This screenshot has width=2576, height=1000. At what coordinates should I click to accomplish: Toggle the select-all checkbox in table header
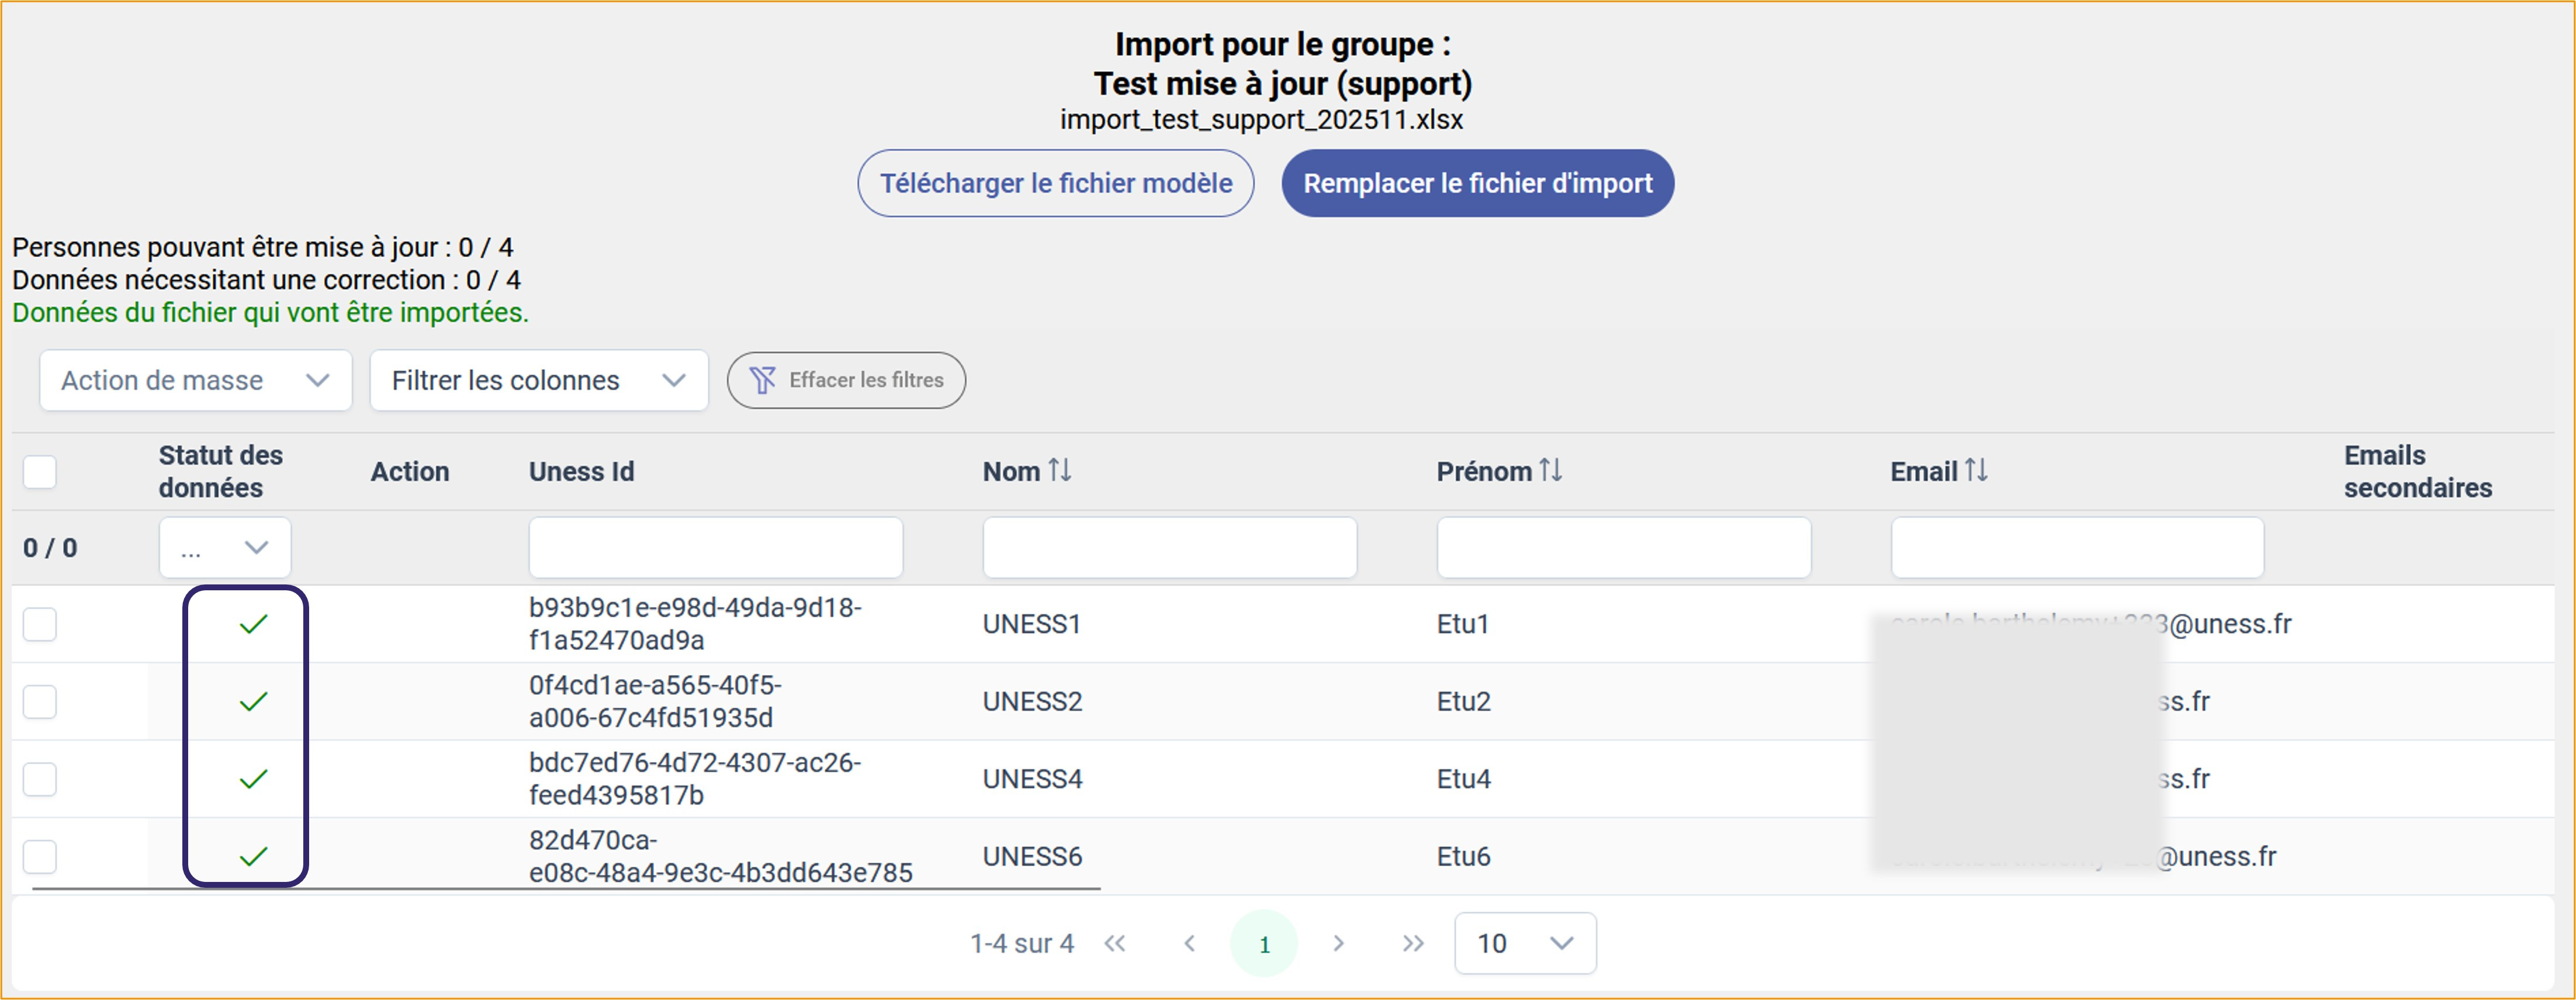point(40,471)
